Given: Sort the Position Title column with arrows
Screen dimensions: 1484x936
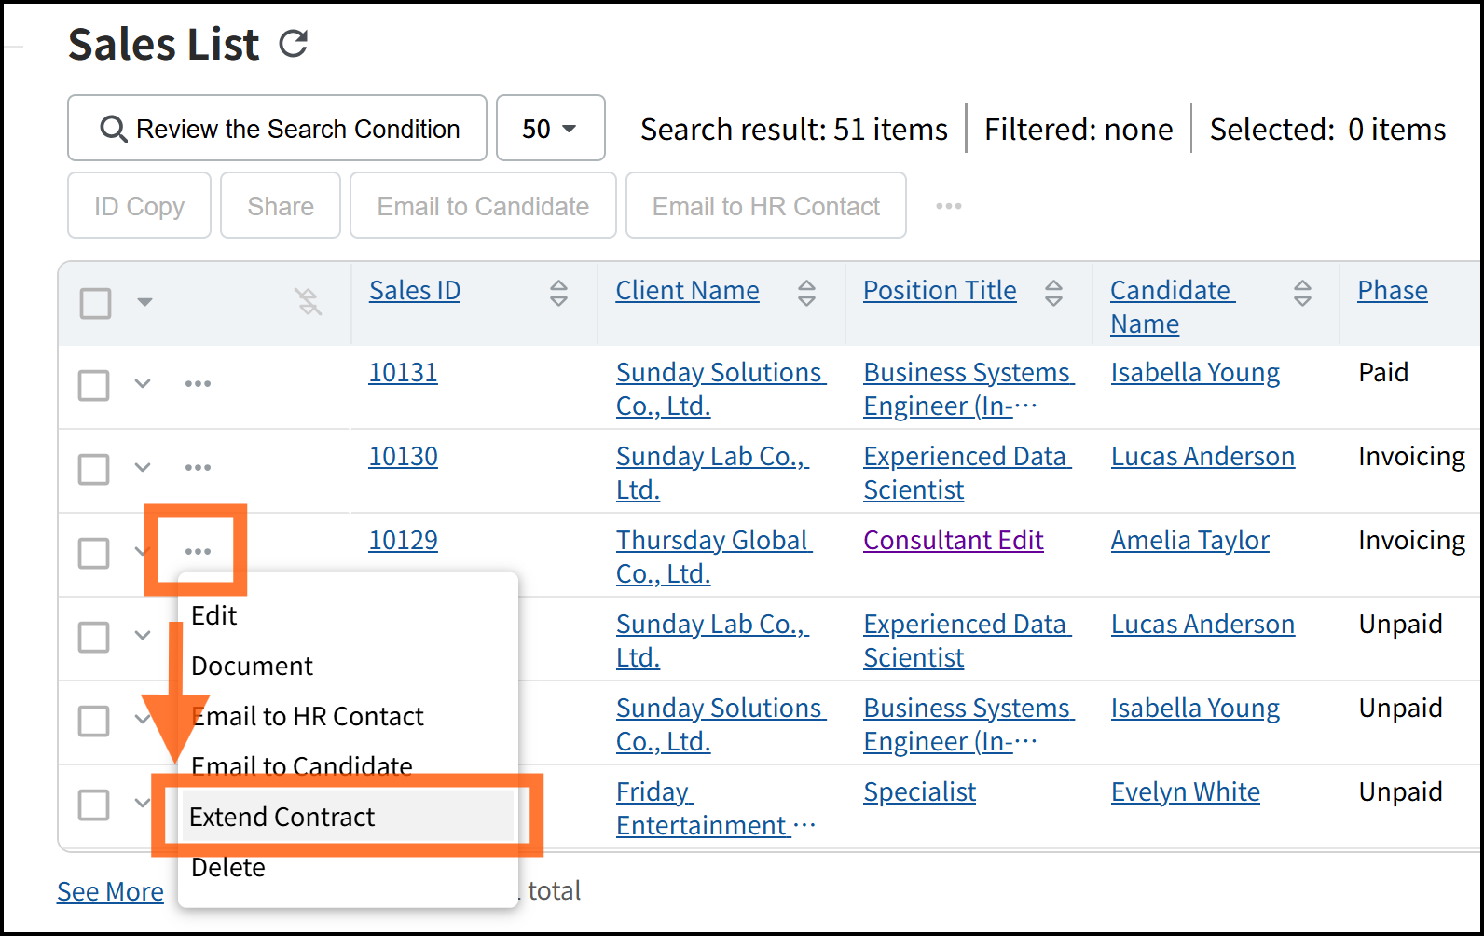Looking at the screenshot, I should point(1053,293).
